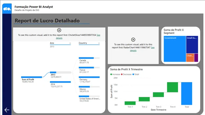205x115 pixels.
Task: Select the Canada bar in decomposition tree
Action: click(89, 58)
